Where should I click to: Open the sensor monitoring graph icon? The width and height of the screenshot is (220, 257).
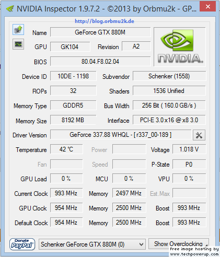tap(18, 44)
